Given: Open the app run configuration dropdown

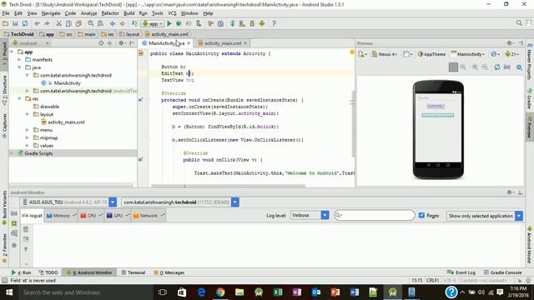Looking at the screenshot, I should [153, 23].
